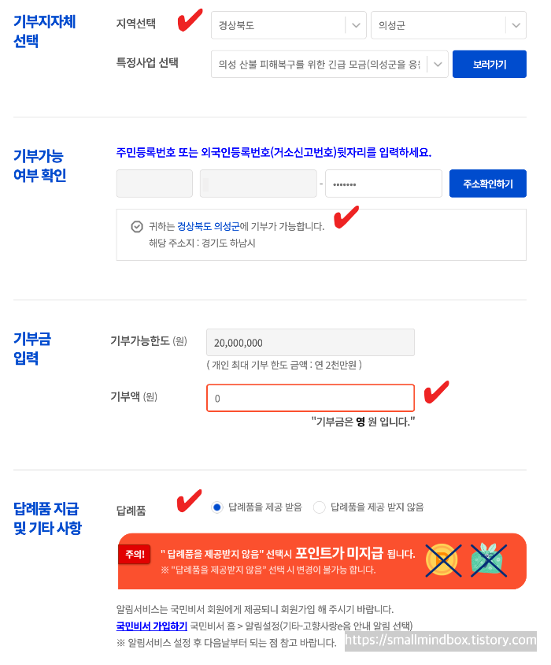Open the 의성군 district dropdown
551x665 pixels.
point(449,25)
